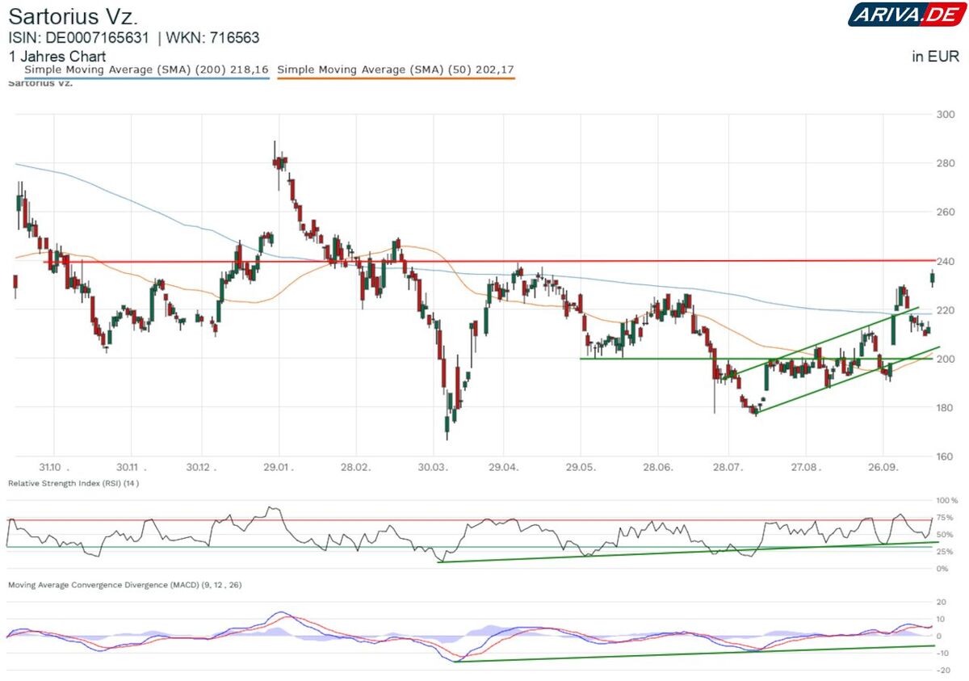The height and width of the screenshot is (681, 969).
Task: Click the RSI 0% scale label
Action: pyautogui.click(x=944, y=569)
